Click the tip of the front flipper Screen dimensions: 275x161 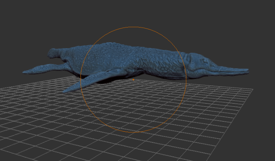coord(65,91)
